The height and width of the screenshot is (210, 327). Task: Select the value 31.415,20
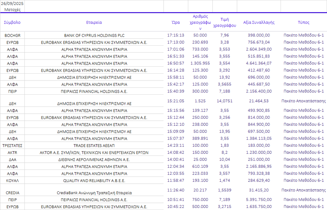(259, 190)
